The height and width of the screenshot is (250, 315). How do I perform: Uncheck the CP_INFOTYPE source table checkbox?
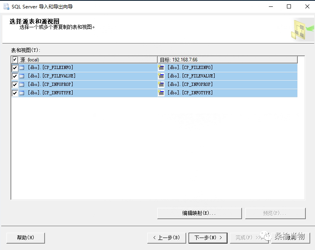coord(15,93)
